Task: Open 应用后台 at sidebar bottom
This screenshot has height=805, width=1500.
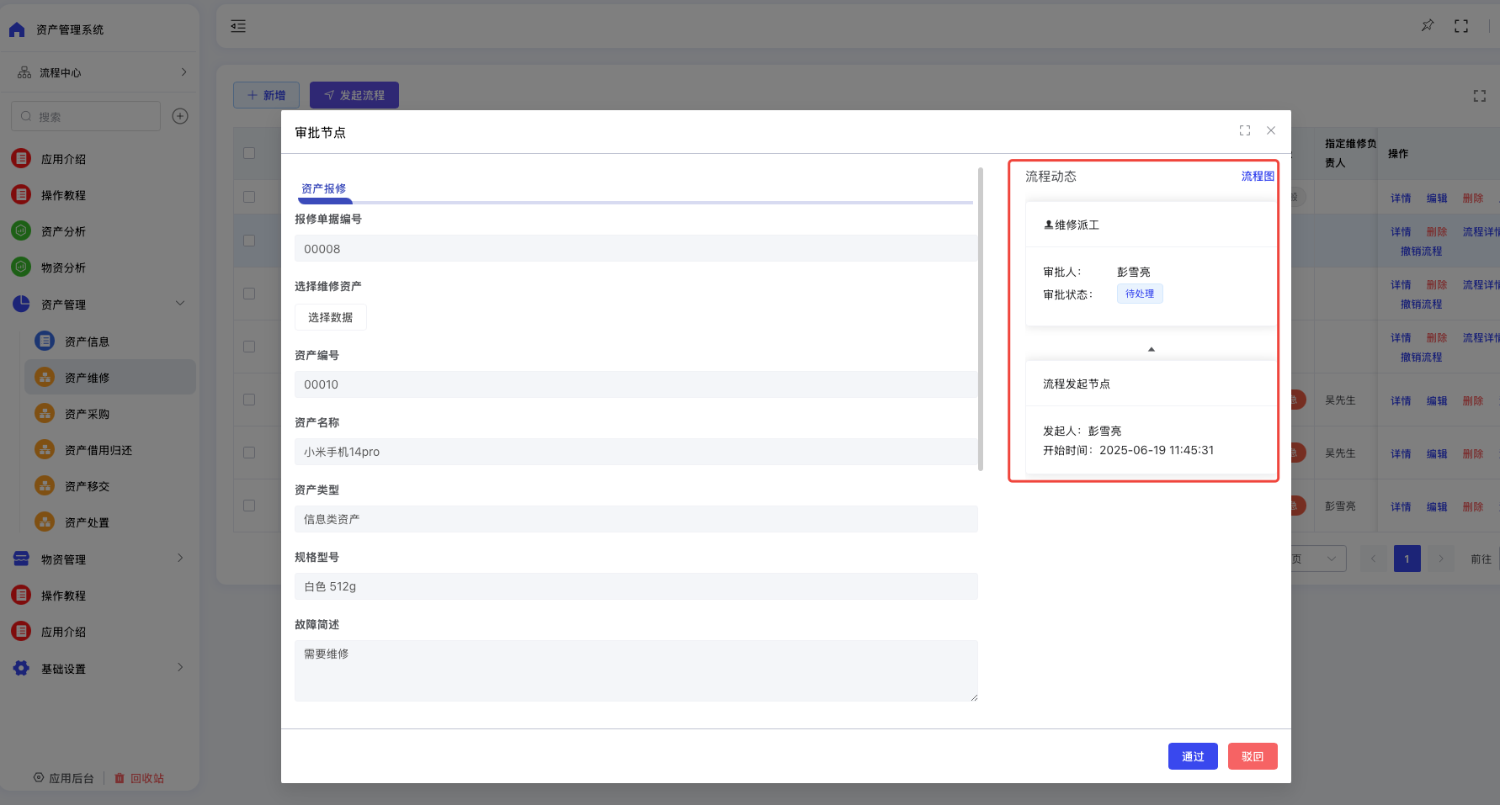Action: [64, 778]
